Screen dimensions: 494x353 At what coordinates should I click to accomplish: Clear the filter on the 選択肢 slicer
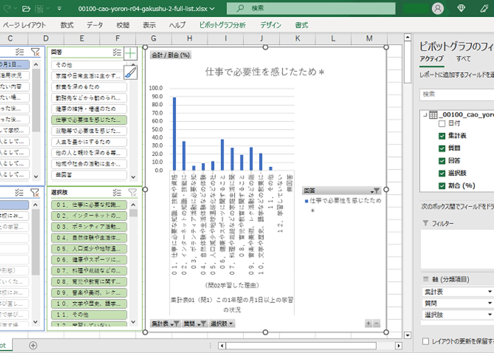133,192
